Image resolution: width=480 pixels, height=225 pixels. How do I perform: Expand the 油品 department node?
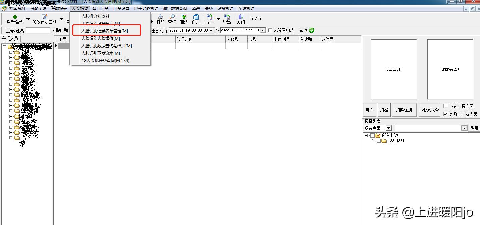[11, 138]
